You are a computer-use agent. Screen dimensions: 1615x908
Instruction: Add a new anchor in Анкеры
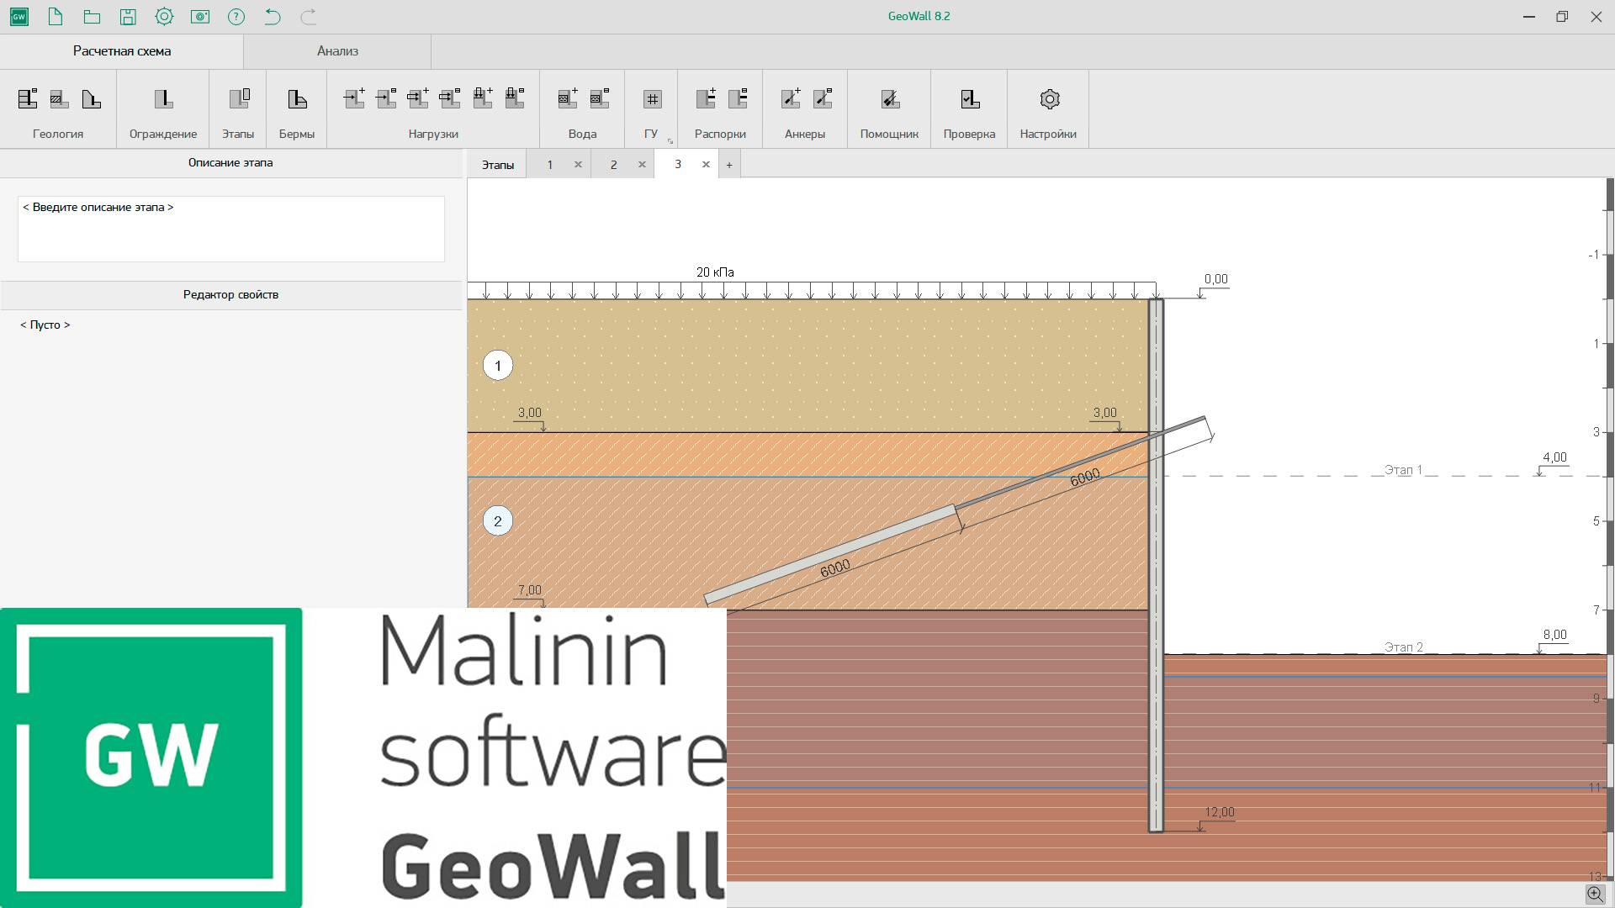pos(791,98)
